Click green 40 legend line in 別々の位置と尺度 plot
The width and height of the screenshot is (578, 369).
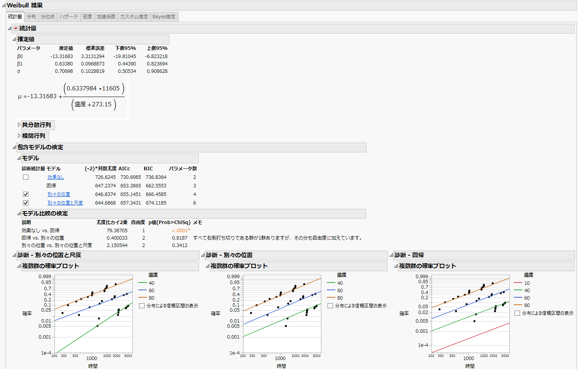pyautogui.click(x=143, y=283)
